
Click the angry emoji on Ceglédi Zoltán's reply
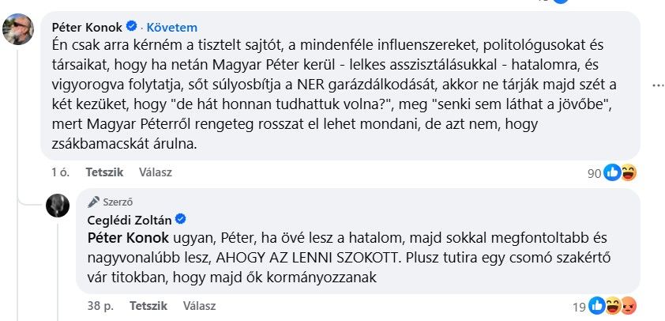coord(628,305)
